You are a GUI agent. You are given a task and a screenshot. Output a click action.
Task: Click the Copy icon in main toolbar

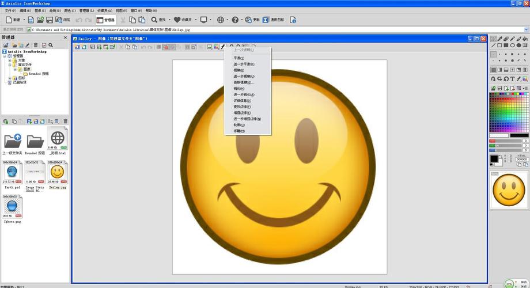click(x=132, y=20)
